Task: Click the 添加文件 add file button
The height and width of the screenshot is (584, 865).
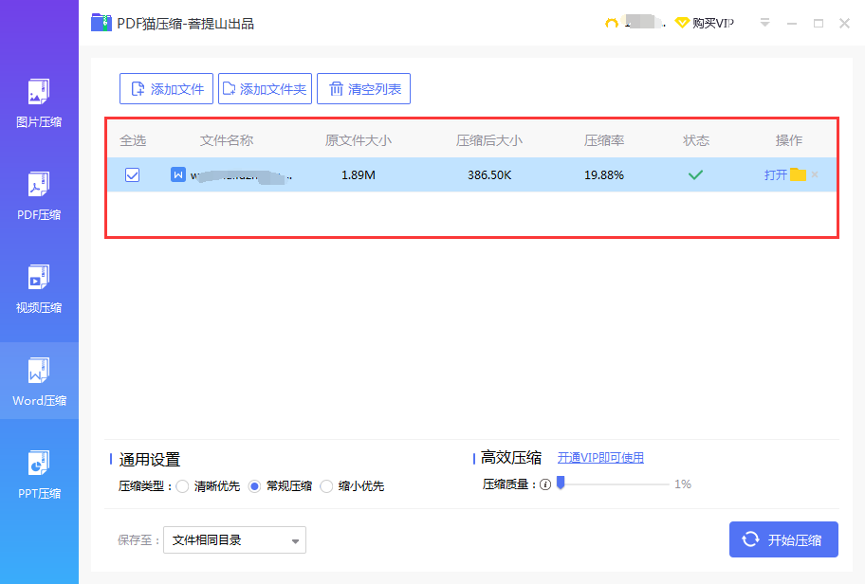Action: click(x=166, y=89)
